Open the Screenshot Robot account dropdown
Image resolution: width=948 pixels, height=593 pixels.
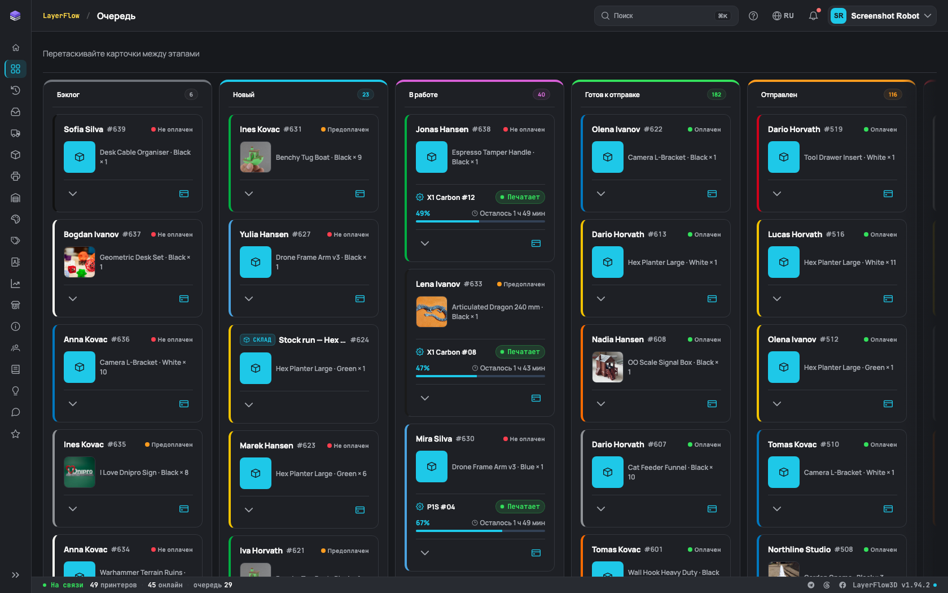pyautogui.click(x=882, y=16)
